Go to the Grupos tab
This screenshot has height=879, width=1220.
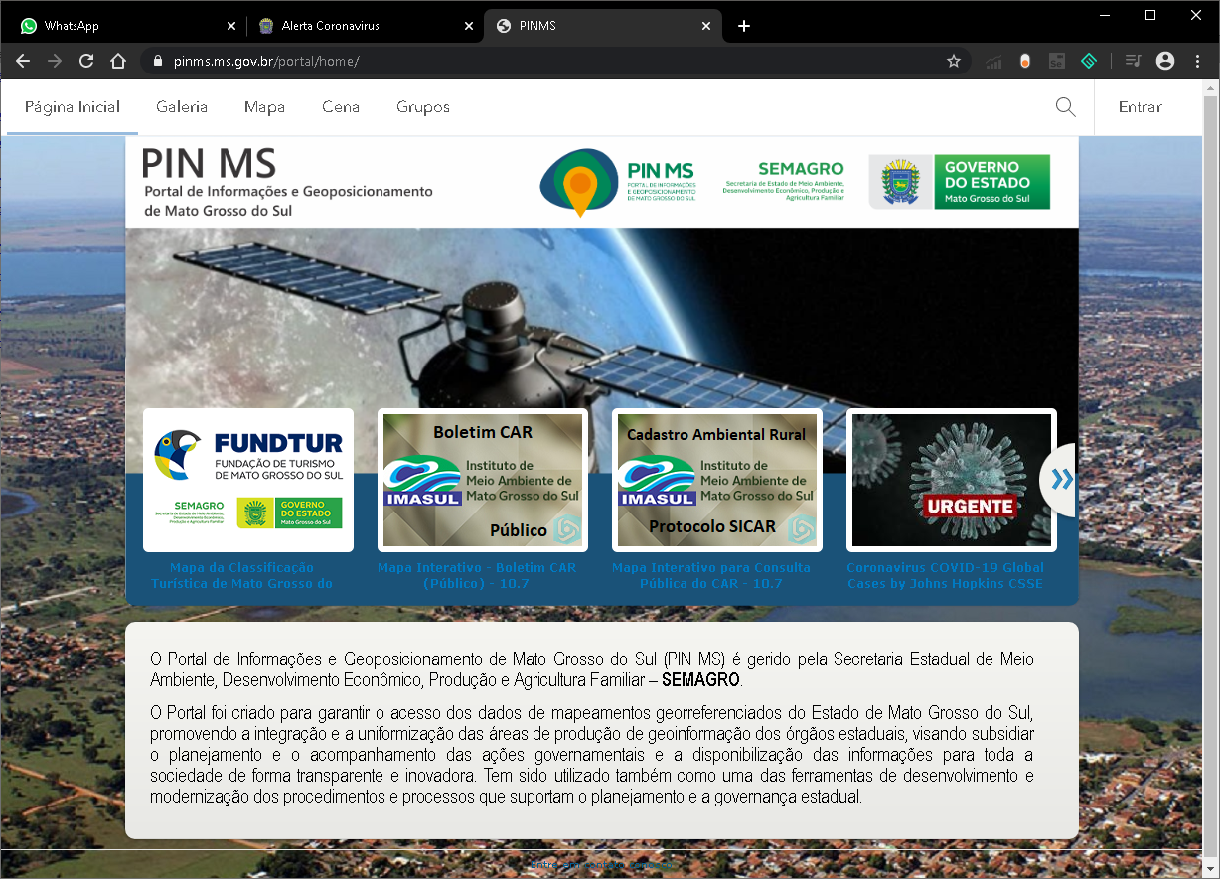pyautogui.click(x=423, y=107)
